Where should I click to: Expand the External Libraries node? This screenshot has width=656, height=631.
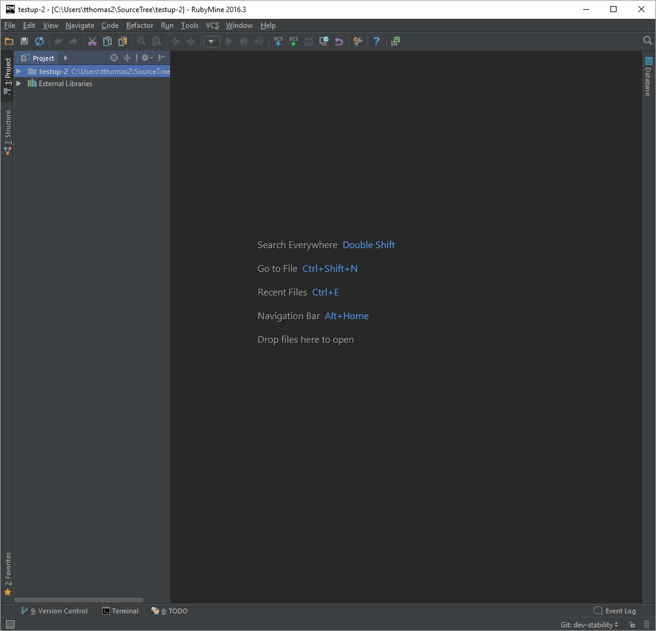click(x=19, y=84)
